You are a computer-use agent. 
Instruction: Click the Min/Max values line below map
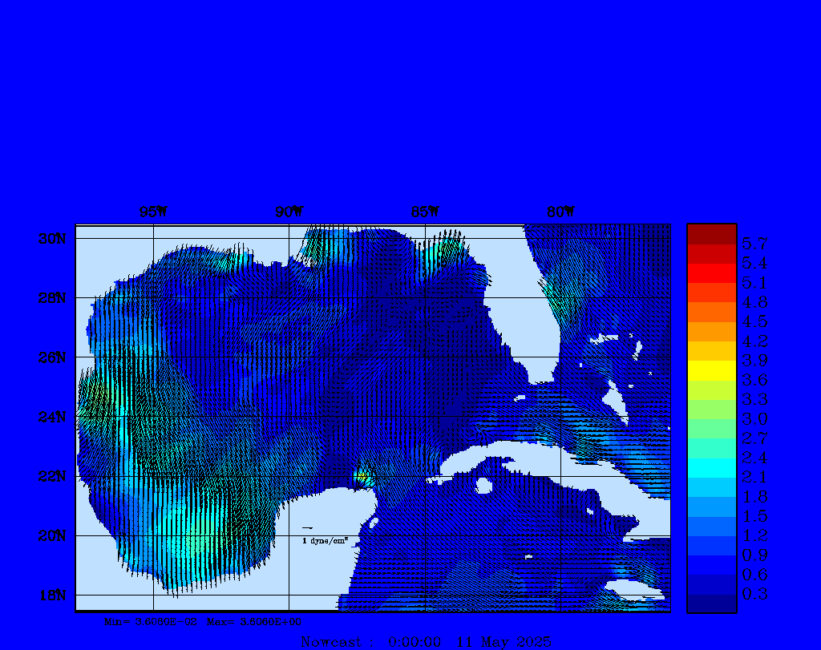pos(203,621)
